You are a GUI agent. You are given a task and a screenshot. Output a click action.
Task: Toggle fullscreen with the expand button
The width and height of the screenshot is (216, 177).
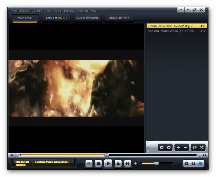[x=194, y=10]
